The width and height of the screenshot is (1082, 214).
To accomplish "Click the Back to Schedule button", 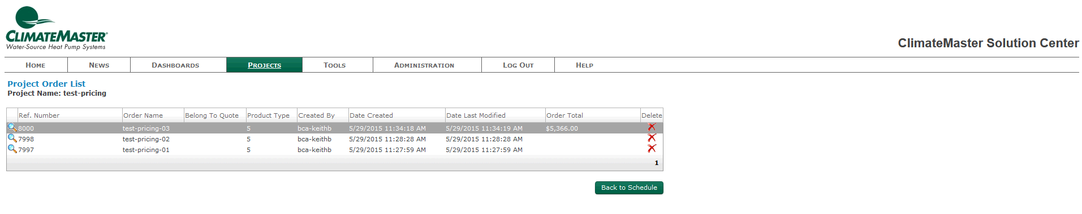I will 629,188.
